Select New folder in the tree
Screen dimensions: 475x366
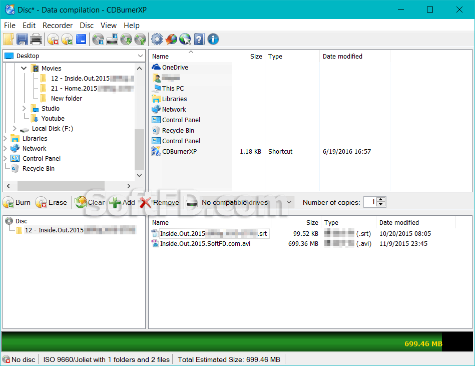pos(61,99)
